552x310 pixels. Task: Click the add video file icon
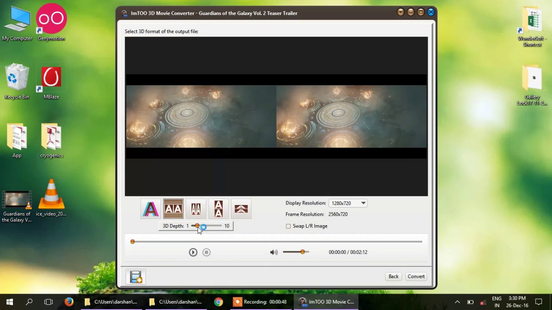(x=136, y=277)
